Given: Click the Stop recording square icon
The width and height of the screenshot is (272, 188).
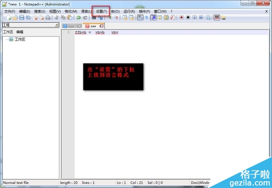Looking at the screenshot, I should (188, 18).
